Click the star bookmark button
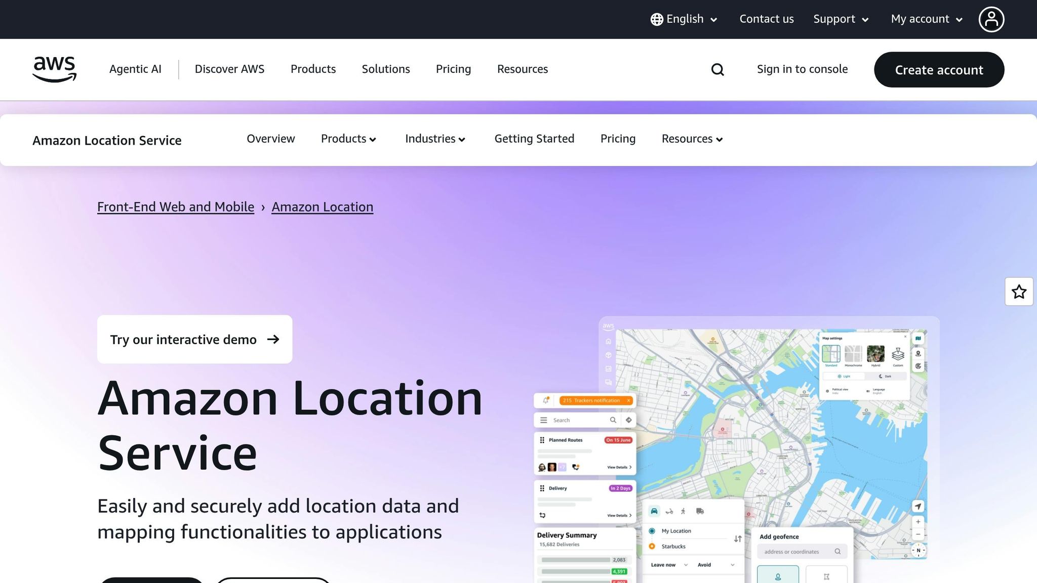This screenshot has height=583, width=1037. tap(1019, 291)
